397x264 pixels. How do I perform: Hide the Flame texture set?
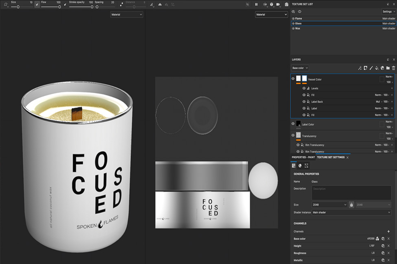pyautogui.click(x=293, y=19)
